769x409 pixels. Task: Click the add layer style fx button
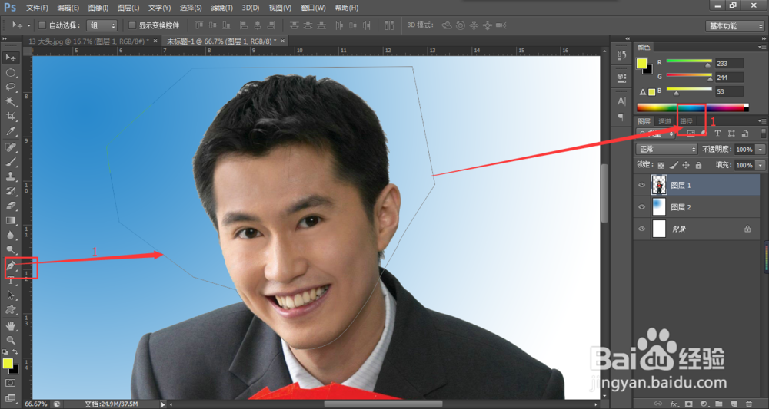click(x=674, y=404)
